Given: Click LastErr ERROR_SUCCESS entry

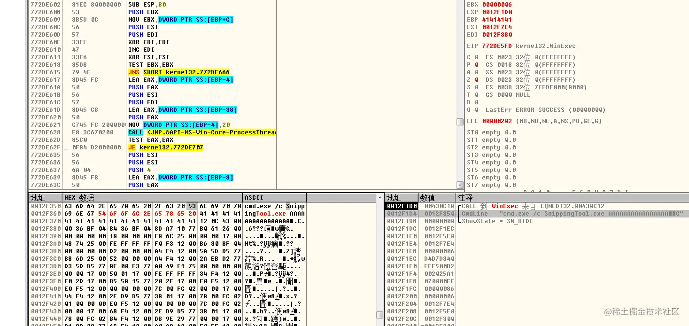Looking at the screenshot, I should (545, 110).
